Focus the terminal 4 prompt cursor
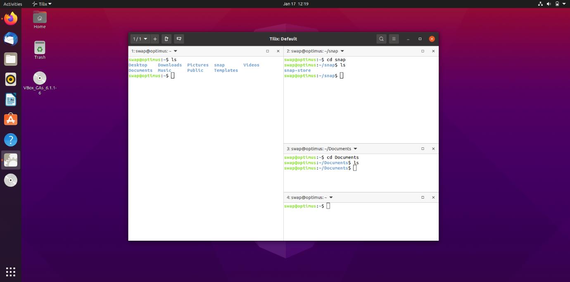 coord(328,206)
